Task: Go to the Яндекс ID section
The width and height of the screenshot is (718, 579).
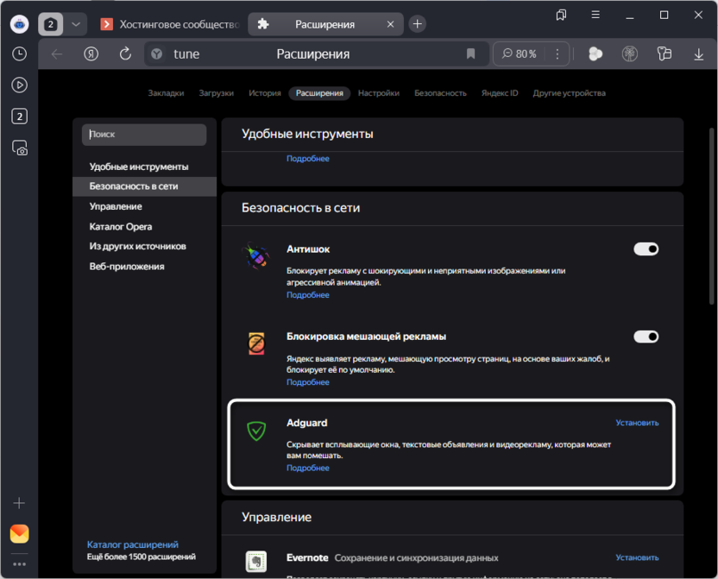Action: (500, 93)
